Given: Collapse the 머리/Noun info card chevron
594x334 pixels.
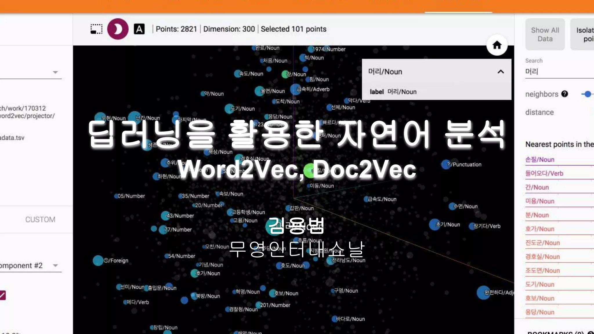Looking at the screenshot, I should click(x=501, y=72).
